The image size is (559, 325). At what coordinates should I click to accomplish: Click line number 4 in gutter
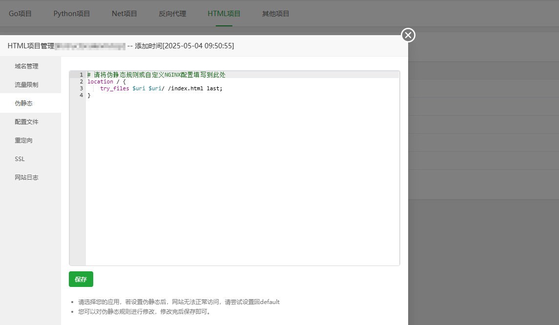tap(81, 95)
